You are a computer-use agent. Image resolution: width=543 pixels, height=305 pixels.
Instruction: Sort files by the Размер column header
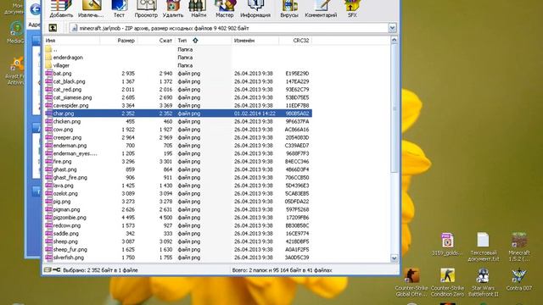[x=119, y=41]
